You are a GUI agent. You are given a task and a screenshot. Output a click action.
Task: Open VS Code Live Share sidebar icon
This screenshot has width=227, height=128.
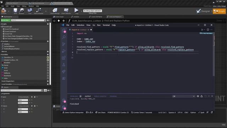pos(64,71)
